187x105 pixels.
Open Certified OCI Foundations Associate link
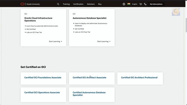(x=43, y=78)
